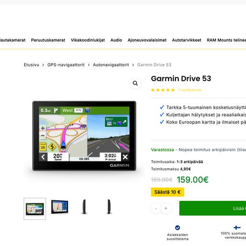Screen dimensions: 246x246
Task: Click the five-star rating
Action: 163,90
